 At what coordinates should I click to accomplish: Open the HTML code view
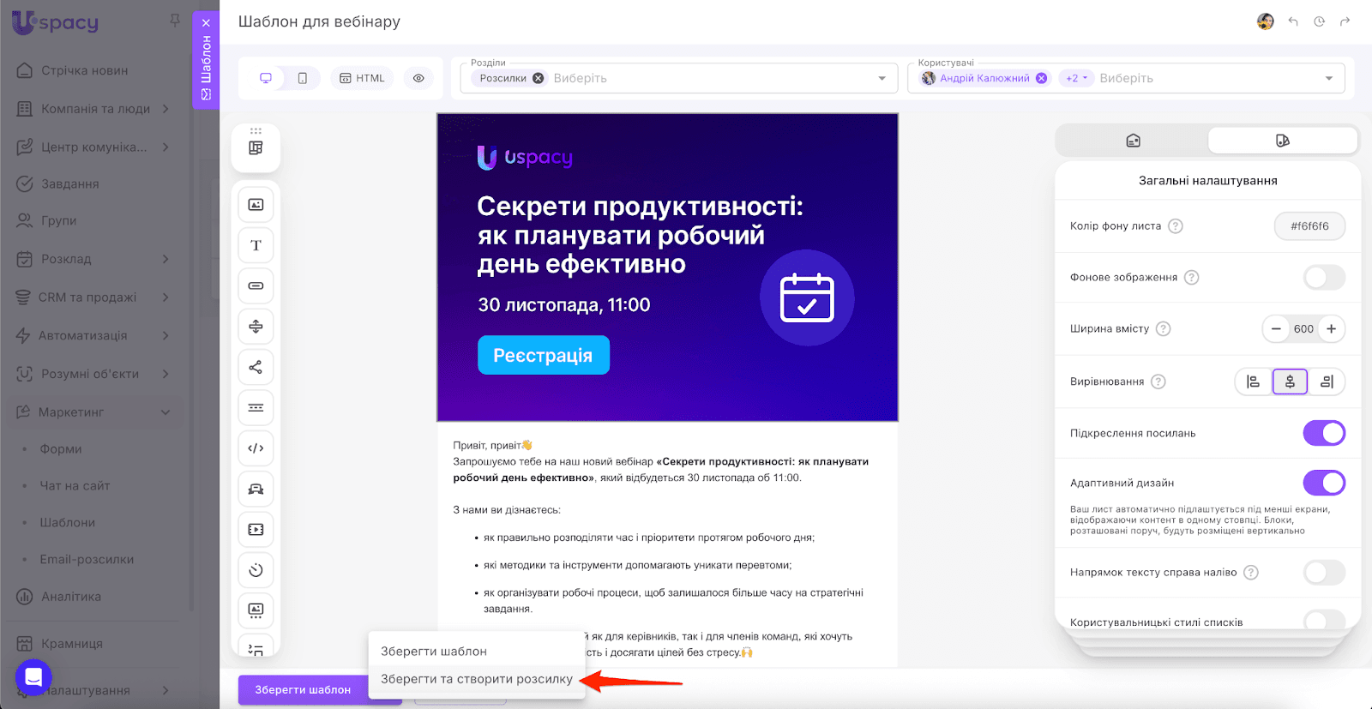point(362,78)
